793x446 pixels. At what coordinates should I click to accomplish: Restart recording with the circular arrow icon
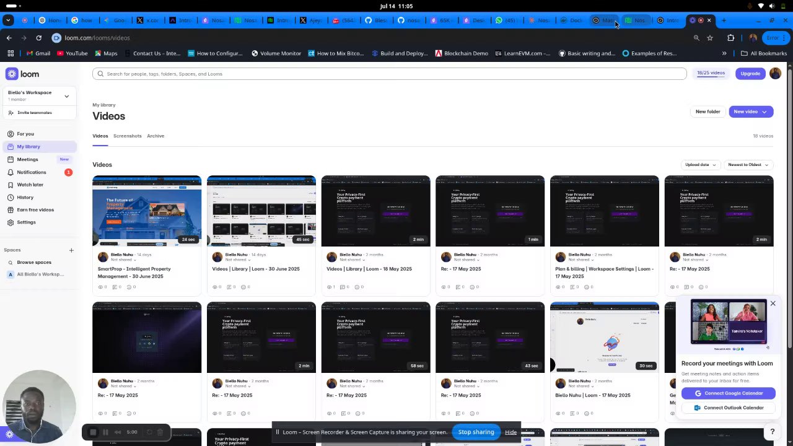coord(149,432)
